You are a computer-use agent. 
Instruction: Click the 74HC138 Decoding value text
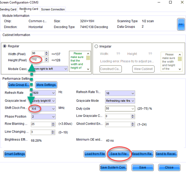(x=94, y=27)
